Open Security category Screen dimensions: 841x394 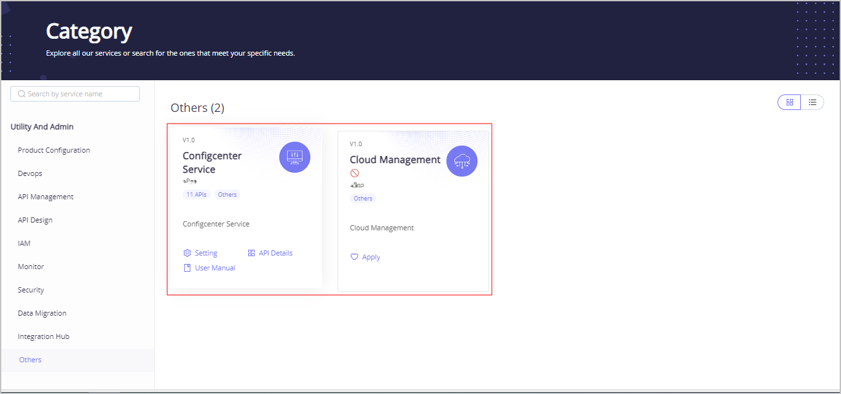click(x=30, y=290)
